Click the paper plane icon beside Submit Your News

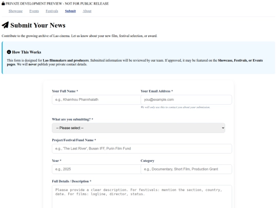(5, 25)
